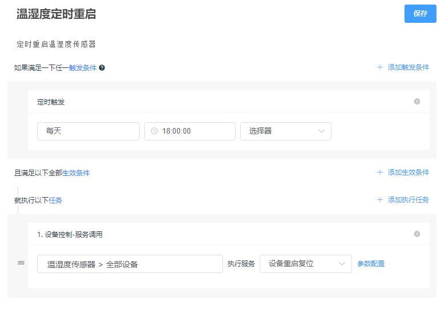The height and width of the screenshot is (313, 445).
Task: Click plus icon before 添加触发条件
Action: tap(380, 67)
